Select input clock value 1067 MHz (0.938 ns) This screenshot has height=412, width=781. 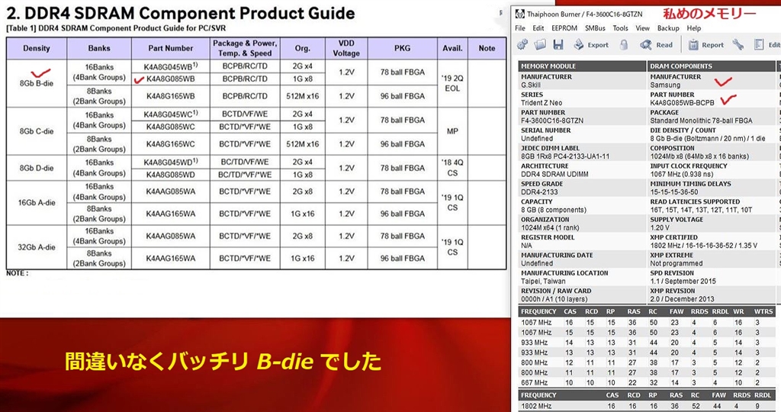(681, 175)
